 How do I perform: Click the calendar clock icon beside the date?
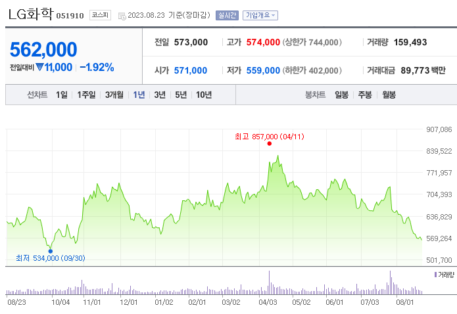tap(122, 16)
